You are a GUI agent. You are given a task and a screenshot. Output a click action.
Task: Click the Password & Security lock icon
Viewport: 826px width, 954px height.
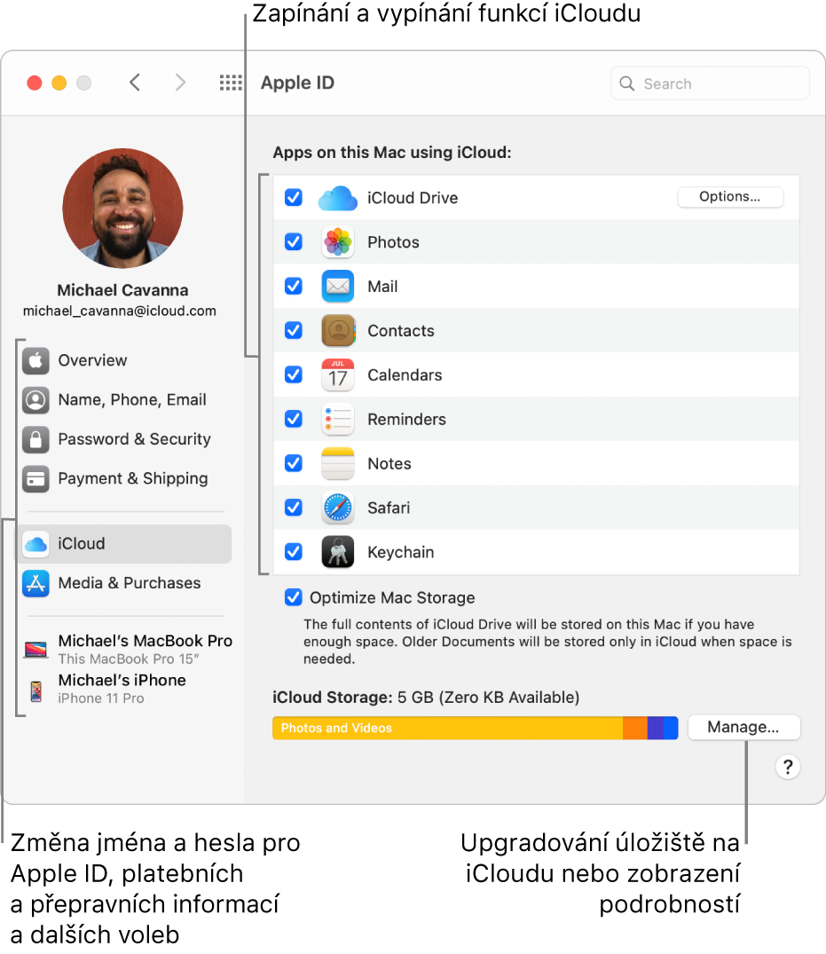35,439
